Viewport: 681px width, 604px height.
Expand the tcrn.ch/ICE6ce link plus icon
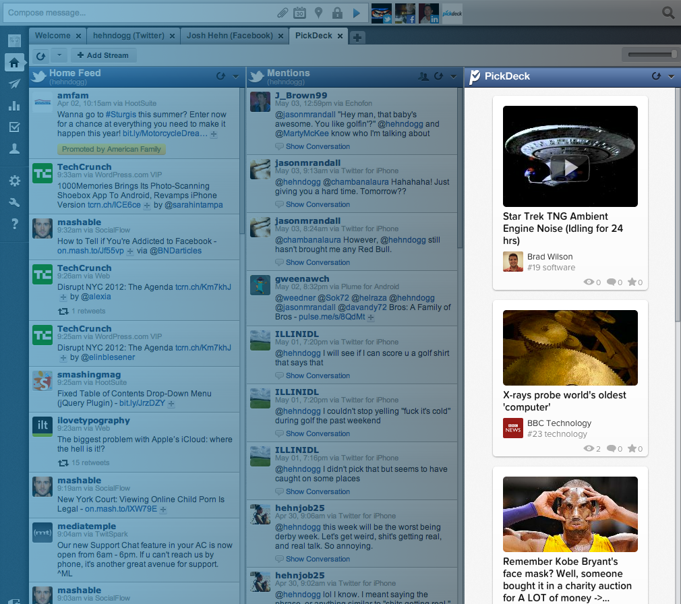[147, 206]
